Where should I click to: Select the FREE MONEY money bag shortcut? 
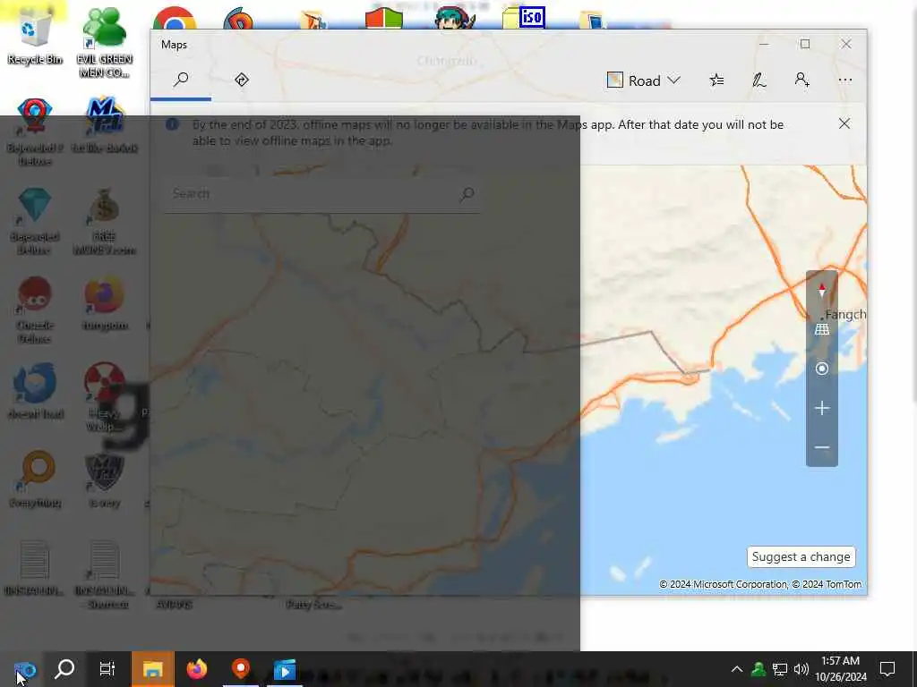click(x=104, y=222)
